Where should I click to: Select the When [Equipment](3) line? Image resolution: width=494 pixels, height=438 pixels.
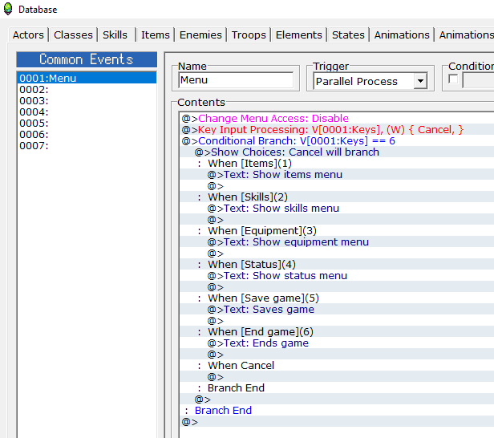337,231
